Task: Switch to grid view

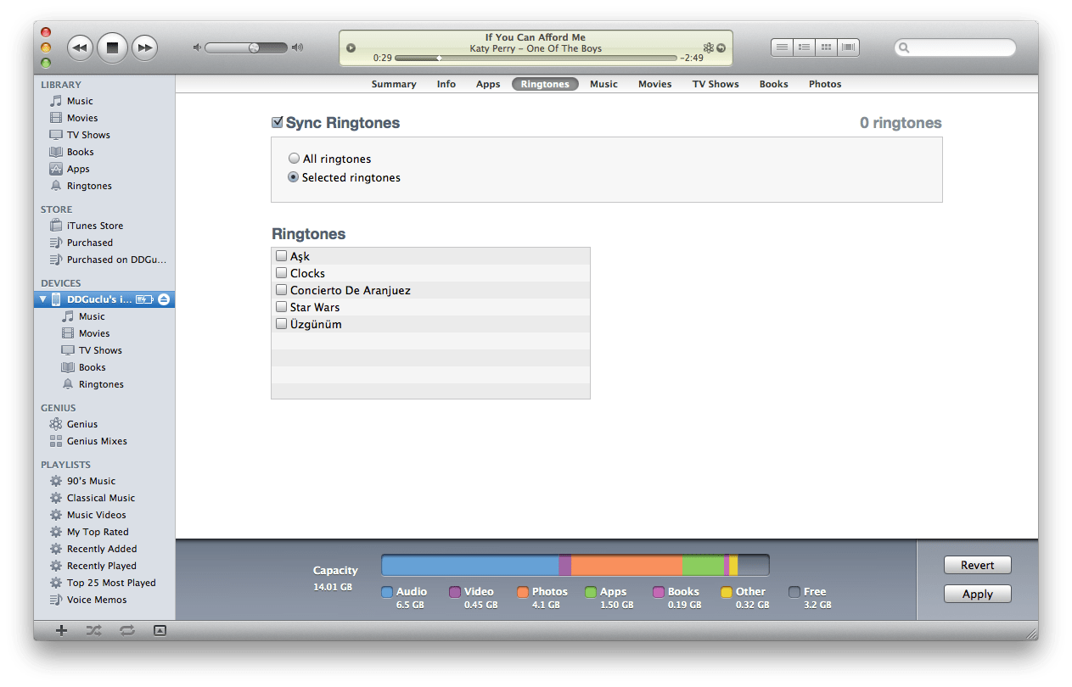Action: (826, 47)
